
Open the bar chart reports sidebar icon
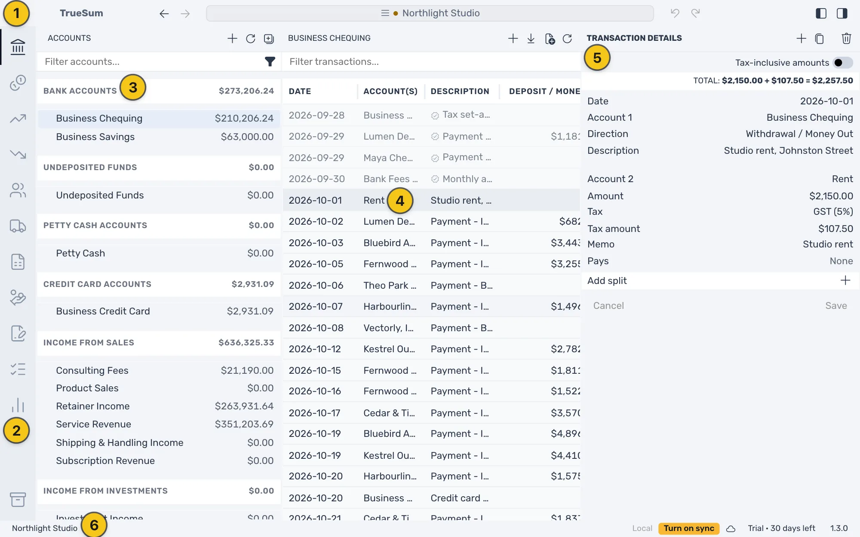18,405
